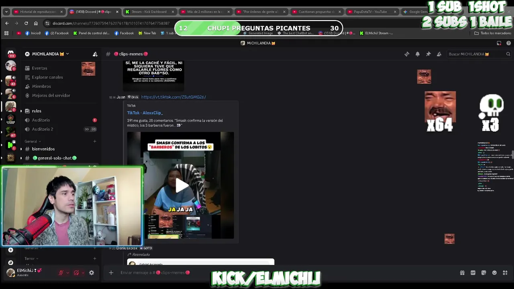Open notification settings bell icon

(x=418, y=54)
